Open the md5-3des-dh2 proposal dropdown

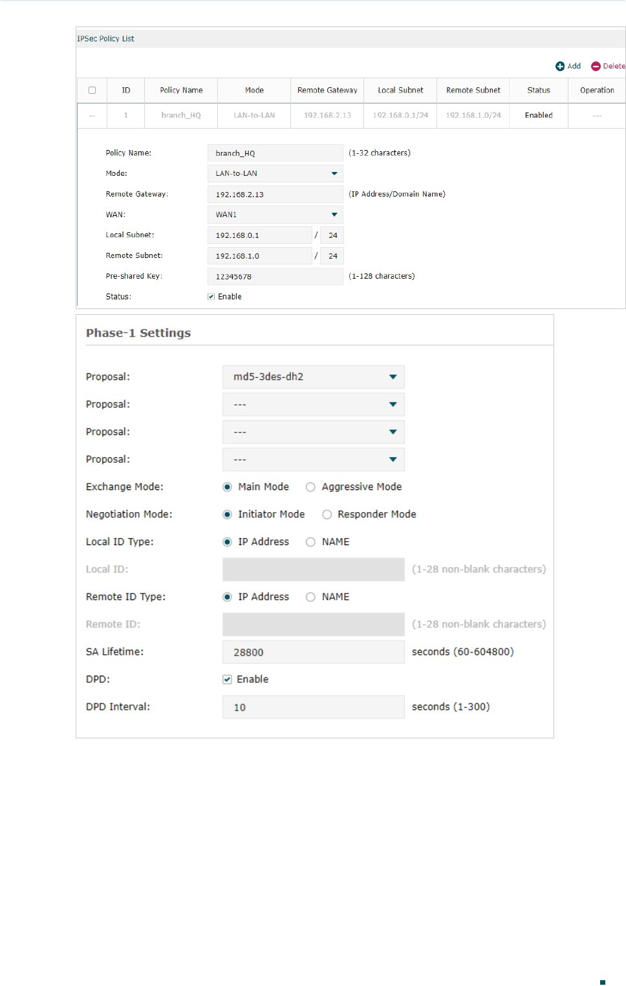point(314,377)
